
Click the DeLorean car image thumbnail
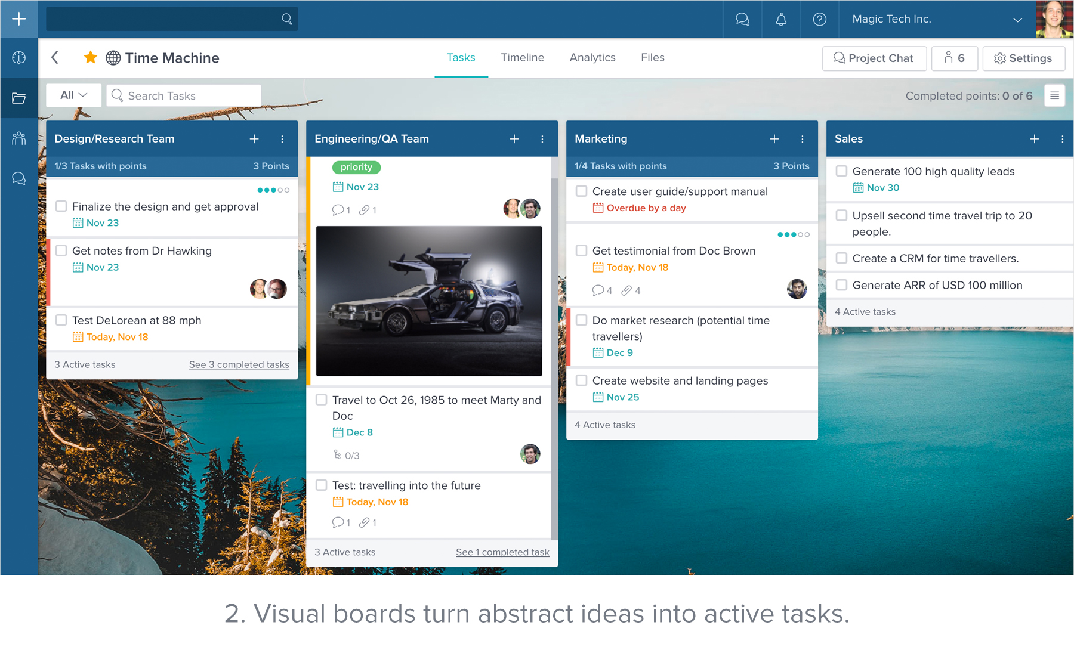(x=429, y=301)
